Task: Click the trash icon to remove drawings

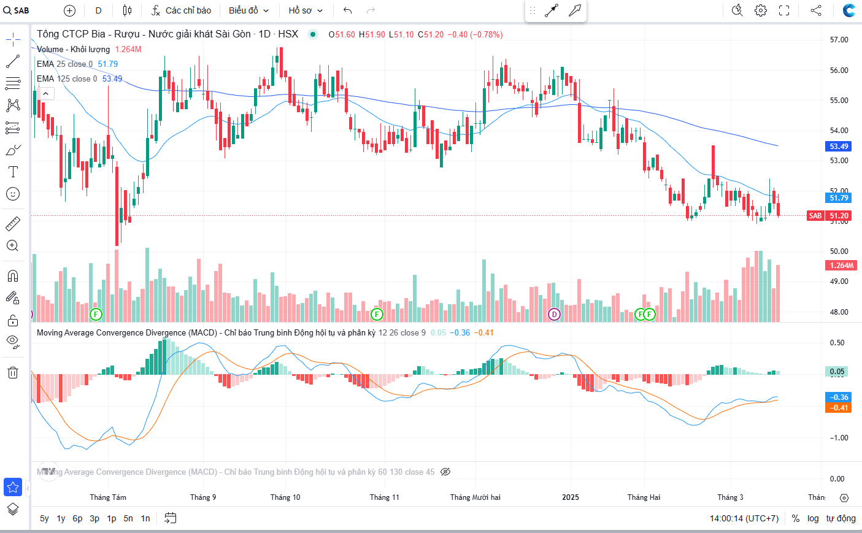Action: pos(13,372)
